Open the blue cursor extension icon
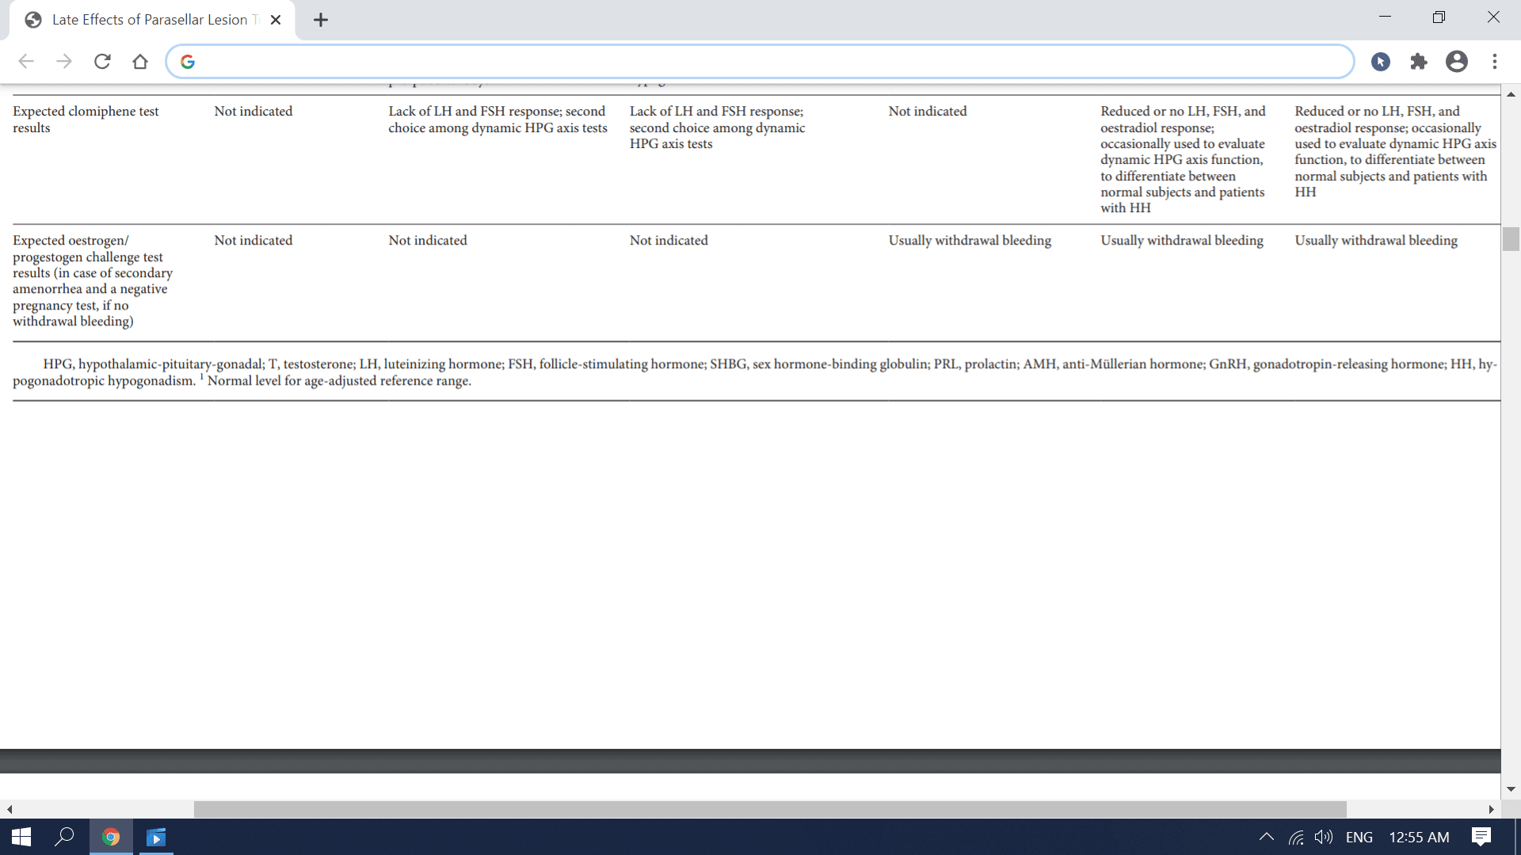1521x855 pixels. (1381, 62)
